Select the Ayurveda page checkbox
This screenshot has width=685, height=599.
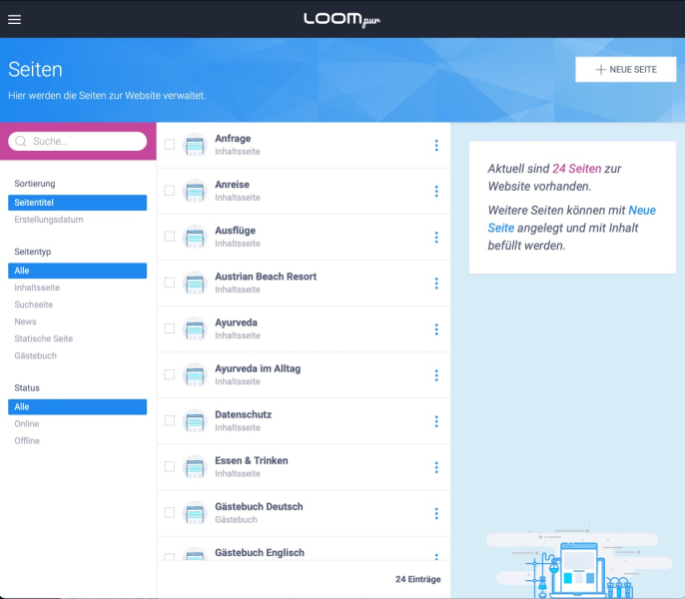coord(170,328)
